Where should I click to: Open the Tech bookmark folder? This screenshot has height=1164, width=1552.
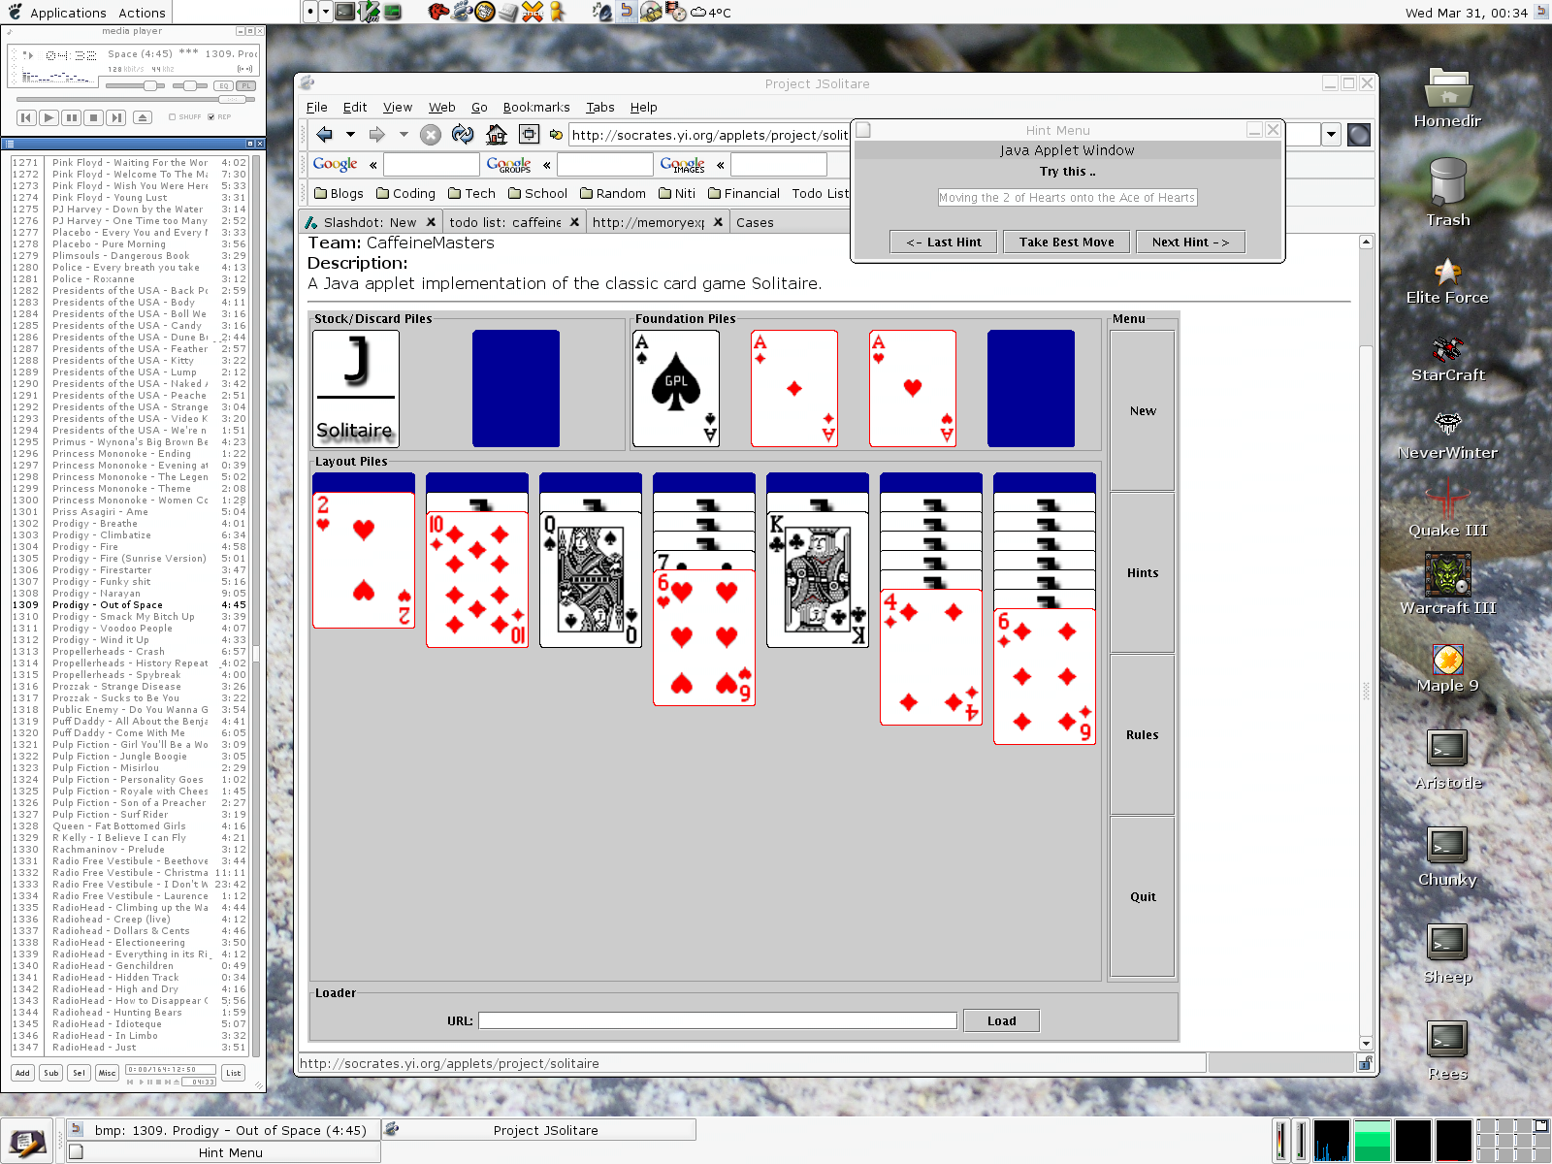tap(471, 193)
